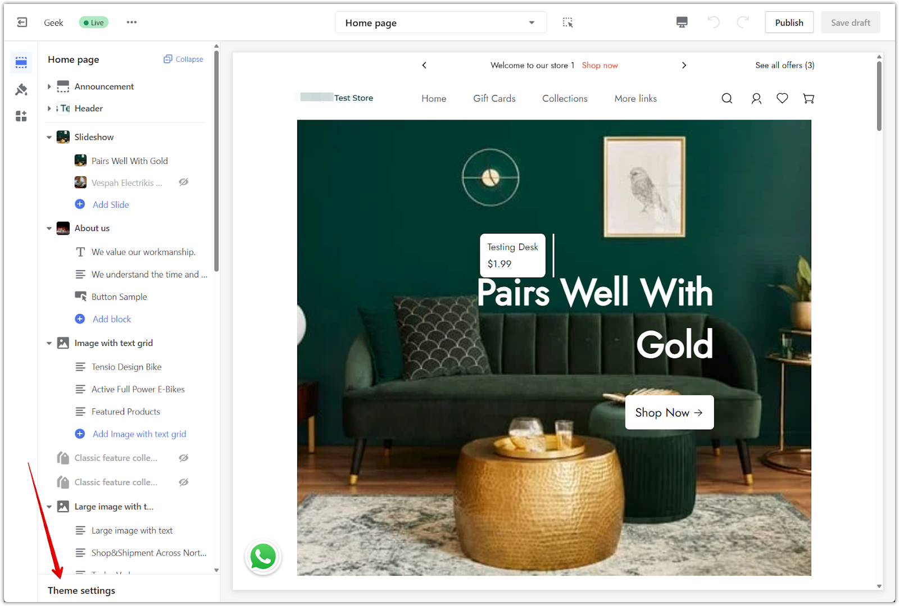Image resolution: width=899 pixels, height=606 pixels.
Task: Click the Publish button
Action: pos(789,22)
